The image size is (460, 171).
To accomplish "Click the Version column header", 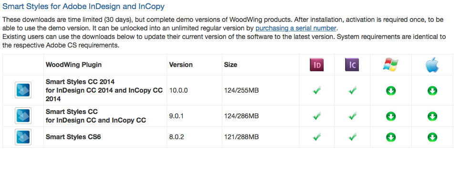I will pyautogui.click(x=181, y=65).
